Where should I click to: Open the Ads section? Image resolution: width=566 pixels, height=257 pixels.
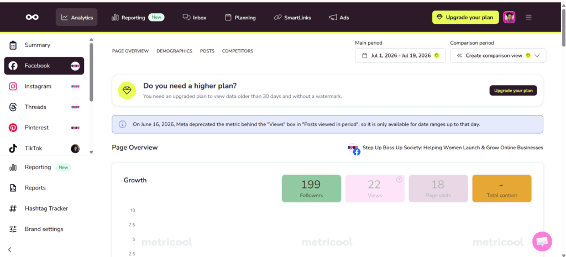tap(339, 17)
